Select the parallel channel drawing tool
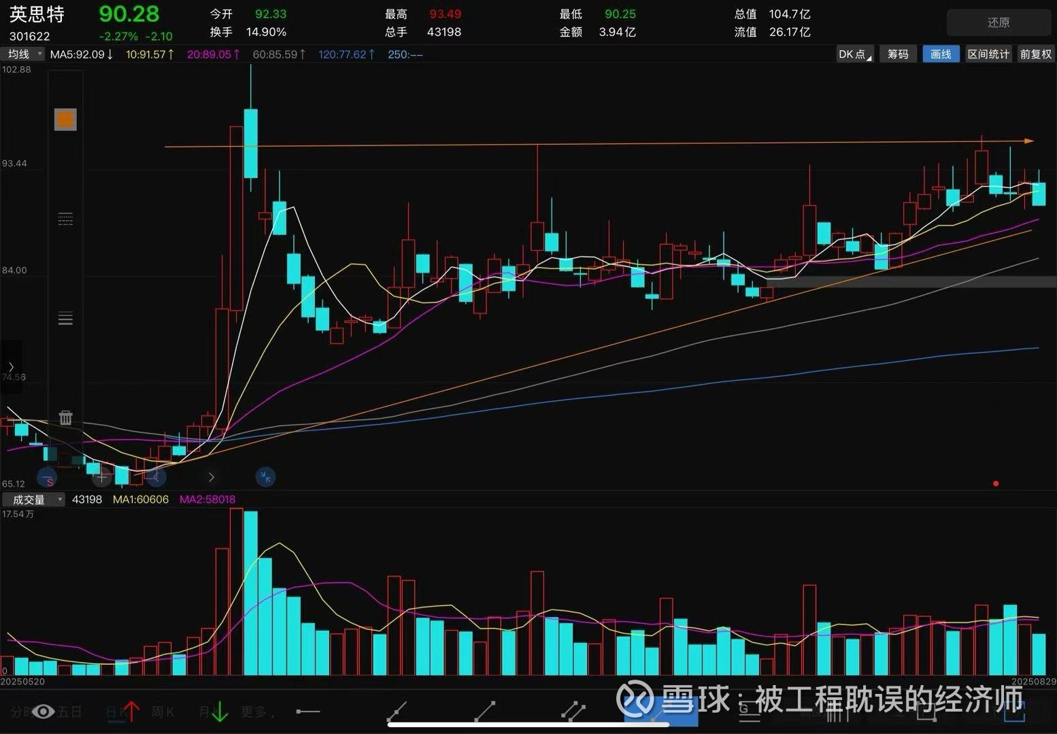Screen dimensions: 1057x734 573,712
